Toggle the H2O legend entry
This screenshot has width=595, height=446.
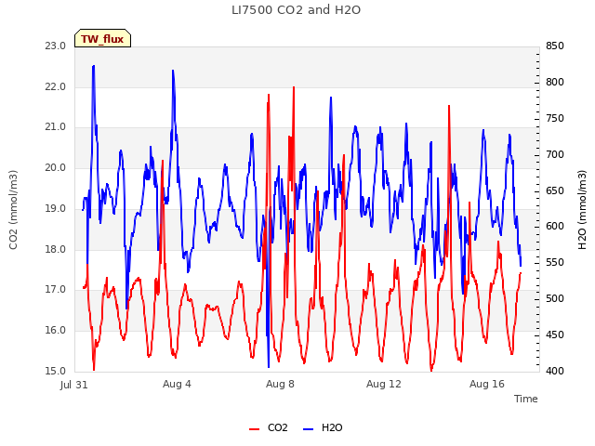tap(323, 427)
